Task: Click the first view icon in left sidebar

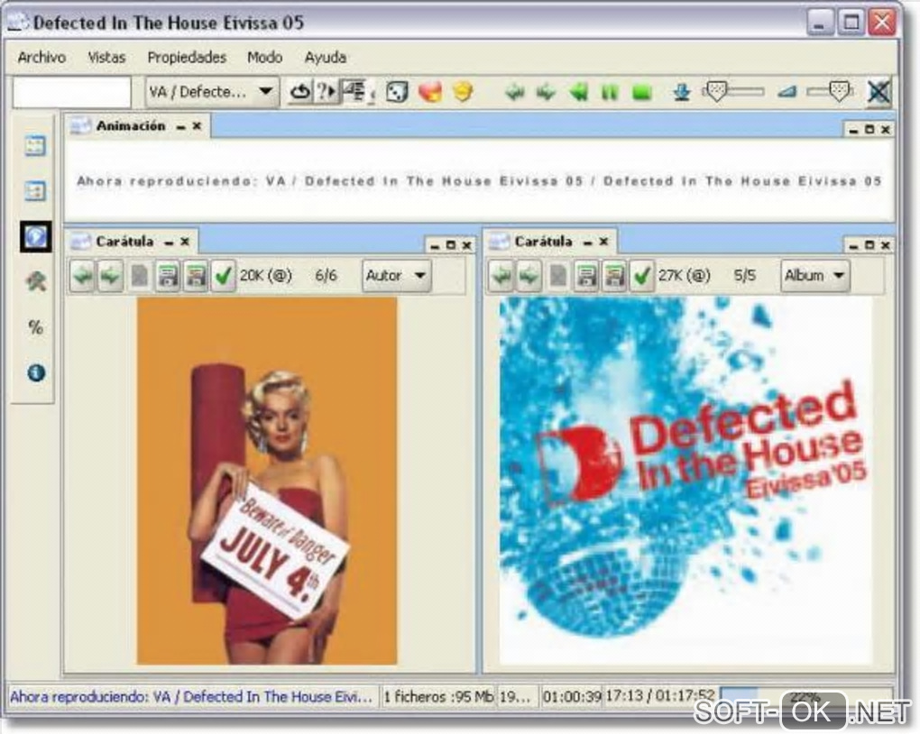Action: tap(35, 145)
